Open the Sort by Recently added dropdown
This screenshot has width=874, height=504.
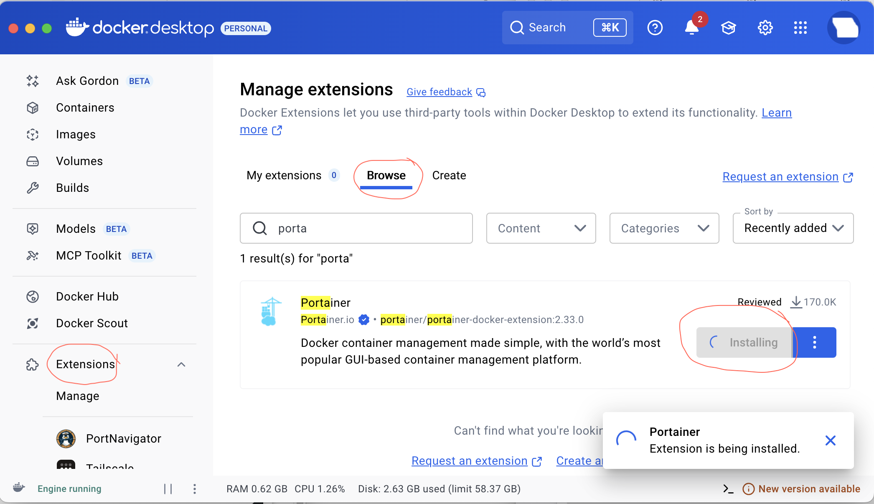click(793, 228)
